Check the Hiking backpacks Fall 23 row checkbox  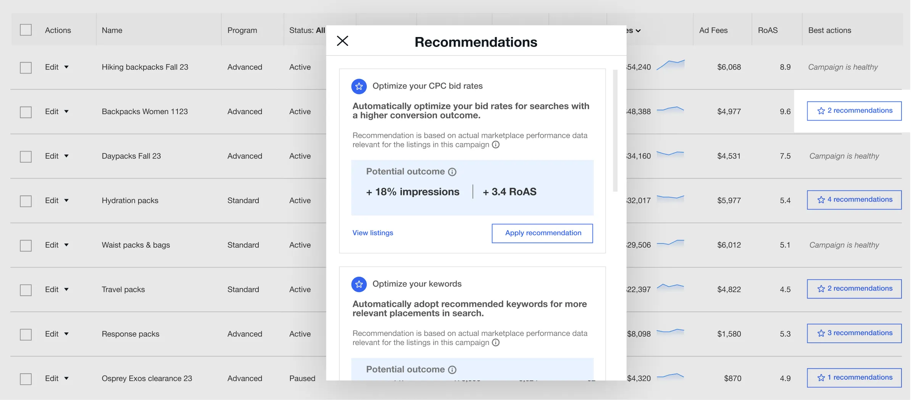26,68
